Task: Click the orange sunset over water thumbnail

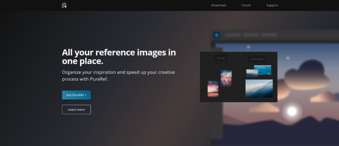Action: [213, 89]
